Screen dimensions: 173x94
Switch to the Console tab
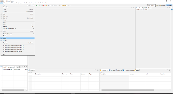point(112,70)
